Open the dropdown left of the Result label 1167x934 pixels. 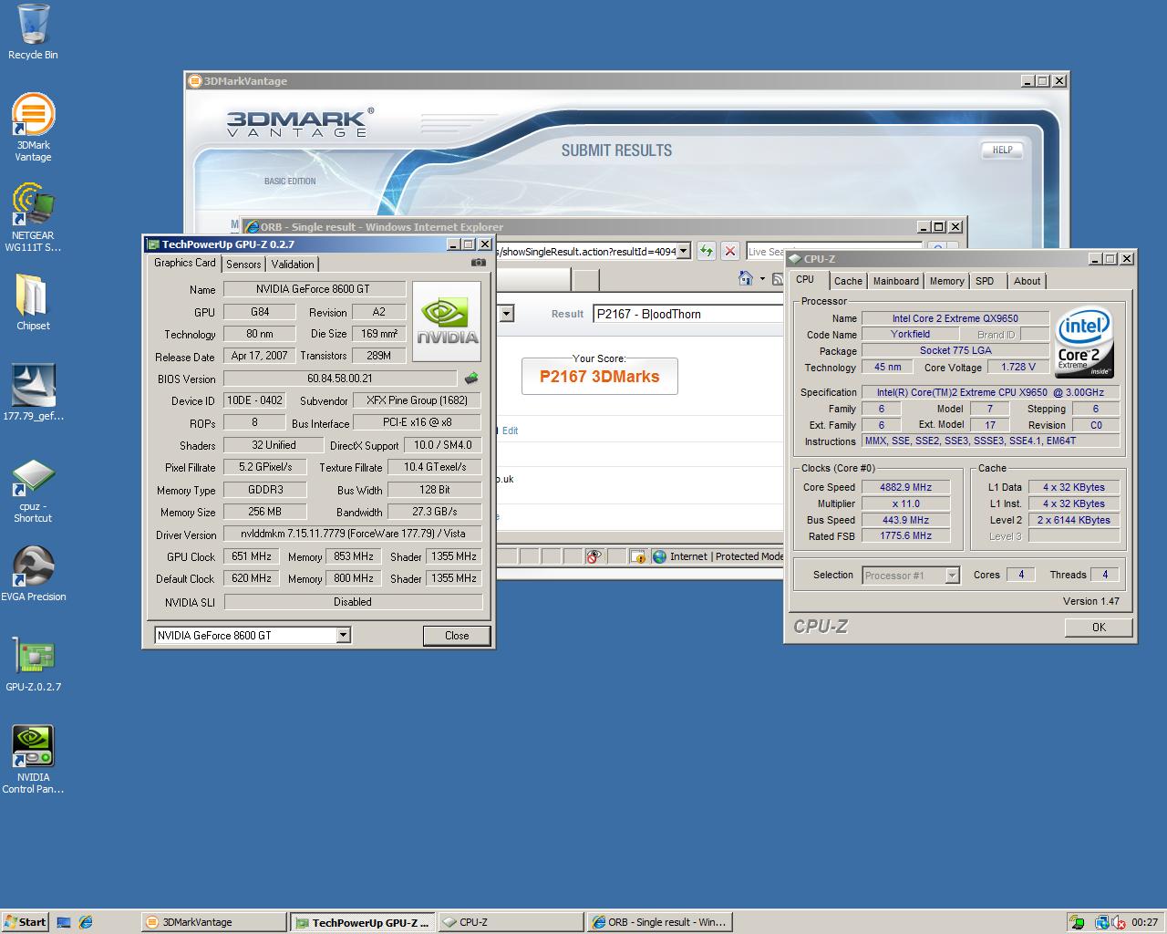pyautogui.click(x=506, y=314)
